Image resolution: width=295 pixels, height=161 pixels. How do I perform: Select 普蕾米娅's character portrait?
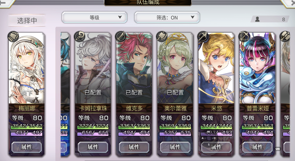258,68
